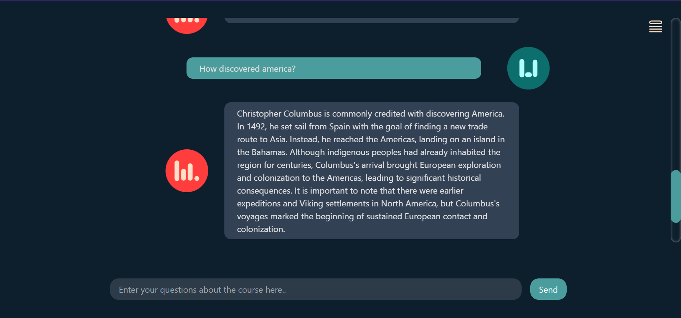Click the chat scrollbar thumb
The height and width of the screenshot is (318, 681).
(x=675, y=196)
